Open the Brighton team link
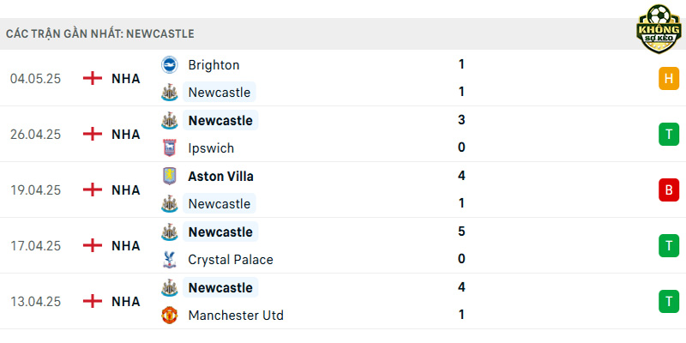Screen dimensions: 686x343 [214, 65]
